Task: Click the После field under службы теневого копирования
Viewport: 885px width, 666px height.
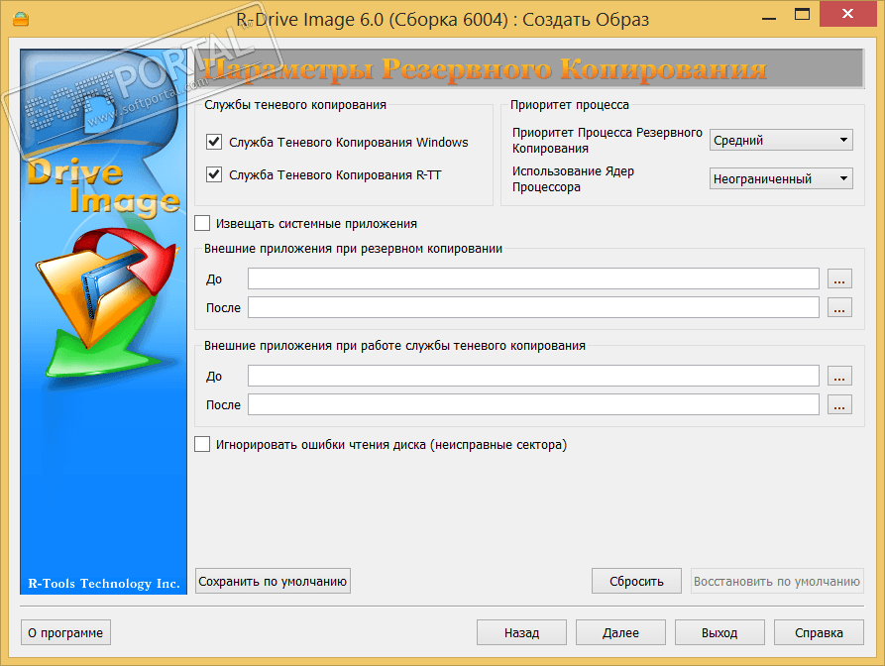Action: [533, 404]
